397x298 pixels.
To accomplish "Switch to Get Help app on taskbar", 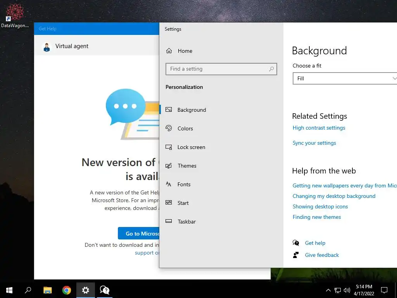I will 105,290.
